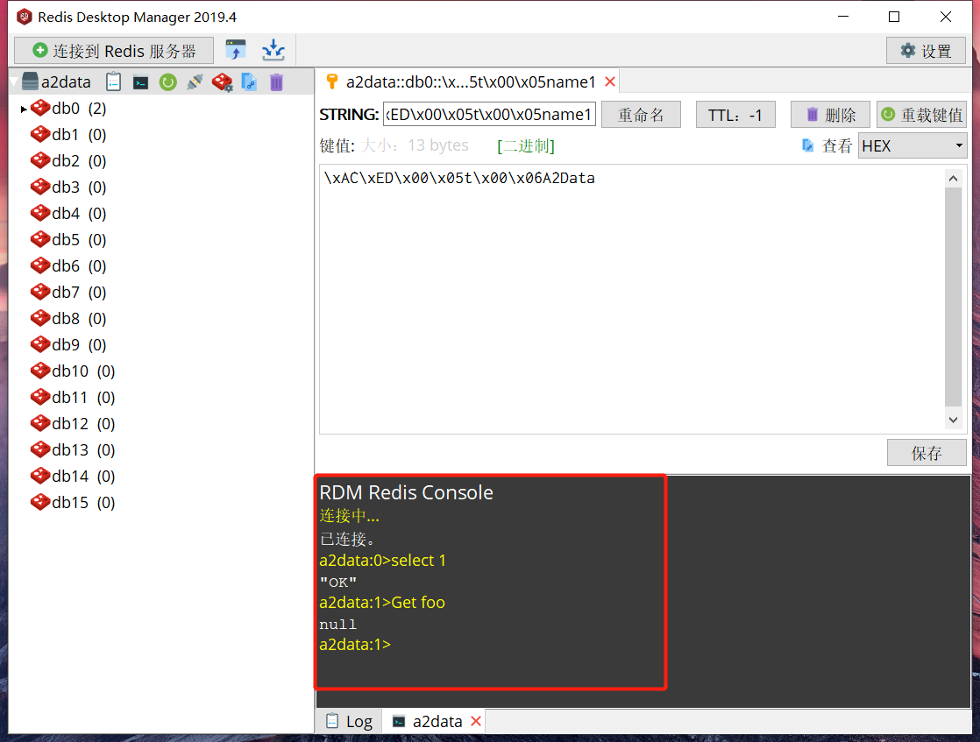Screen dimensions: 980x742
Task: Select db5 (0) in tree
Action: pos(68,239)
